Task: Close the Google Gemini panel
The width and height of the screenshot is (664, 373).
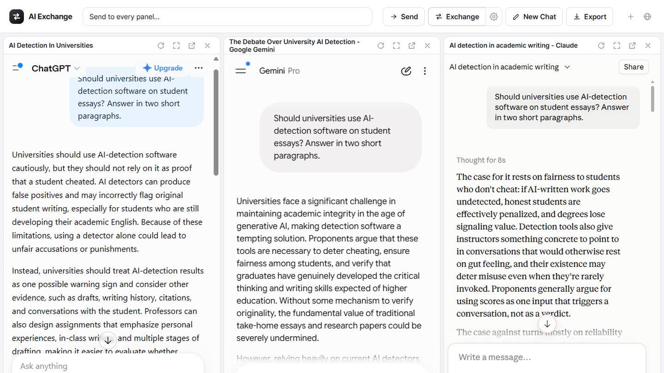Action: coord(427,46)
